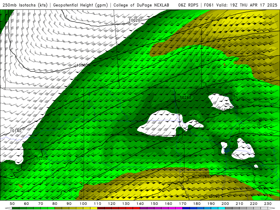Viewport: 280px width, 210px height.
Task: Click the 10020 height contour label
Action: pos(134,20)
